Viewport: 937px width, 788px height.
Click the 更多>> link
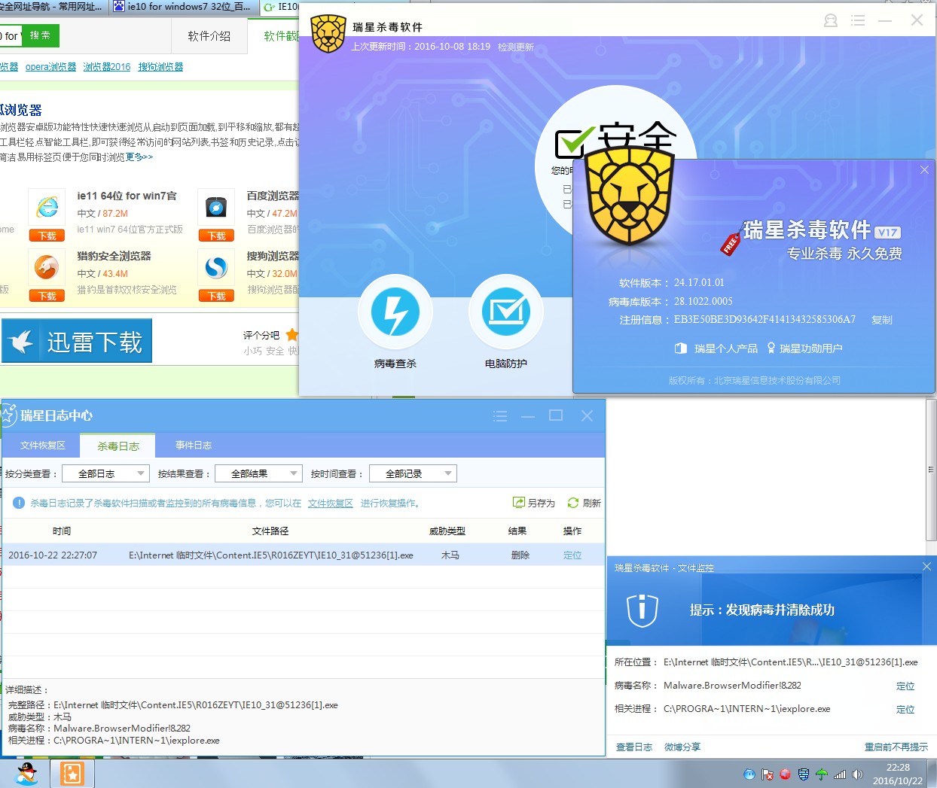[x=139, y=157]
